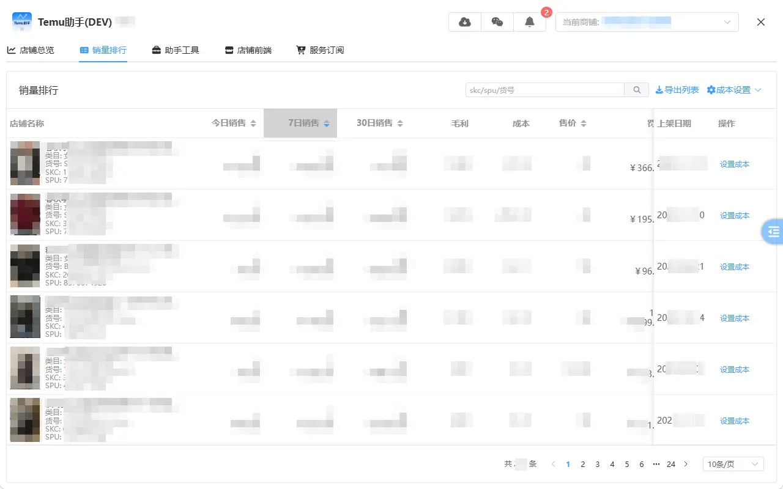The image size is (783, 489).
Task: Click 导出列表 to export the list
Action: point(677,90)
